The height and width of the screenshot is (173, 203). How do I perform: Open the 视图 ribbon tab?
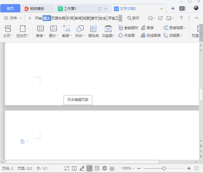(x=86, y=18)
